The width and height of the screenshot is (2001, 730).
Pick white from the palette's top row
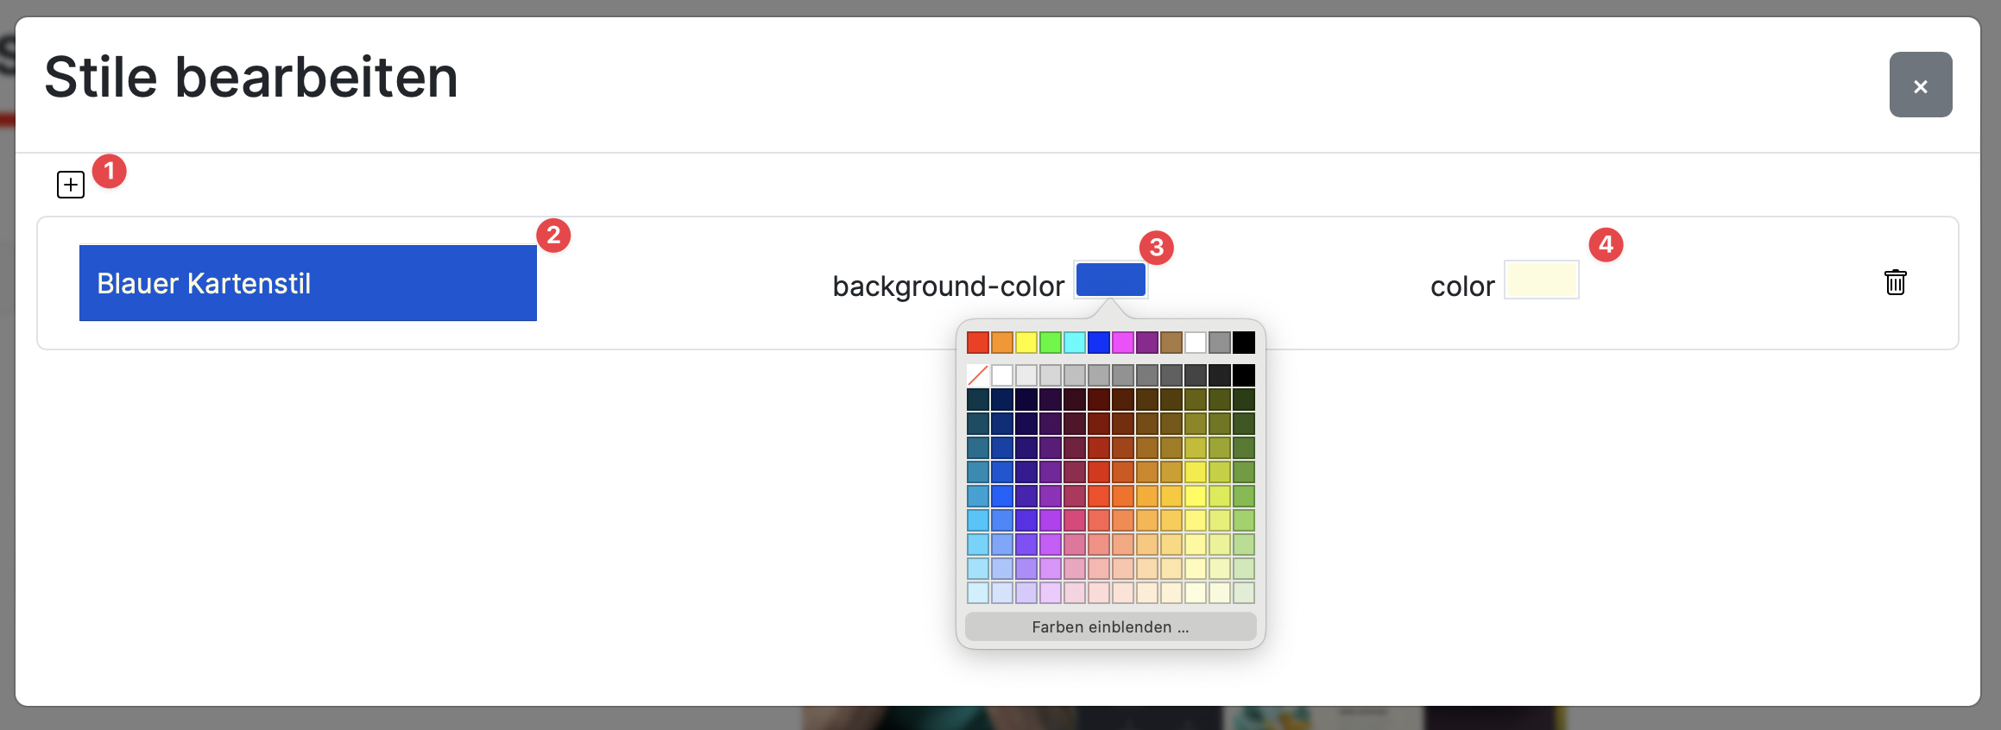click(1195, 343)
